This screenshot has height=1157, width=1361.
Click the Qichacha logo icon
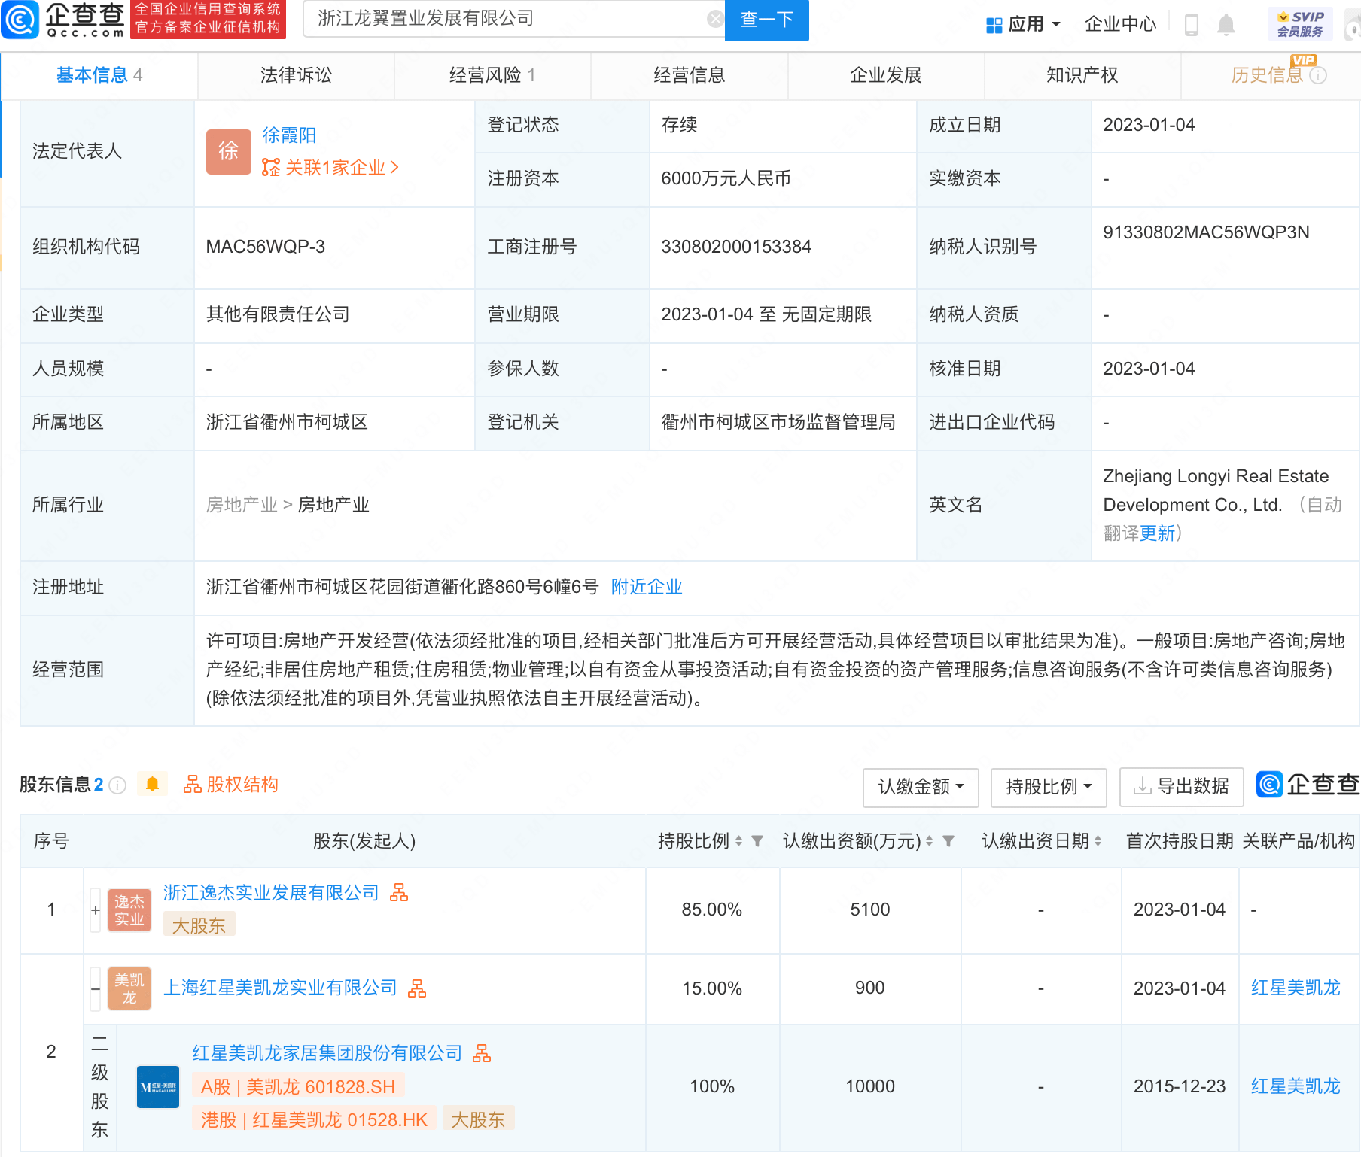[x=20, y=20]
